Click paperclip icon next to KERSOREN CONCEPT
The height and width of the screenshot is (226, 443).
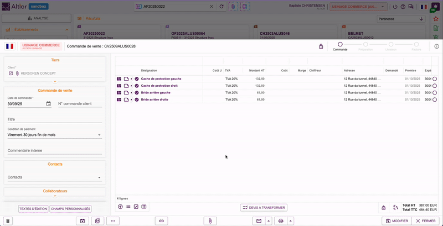tap(17, 73)
